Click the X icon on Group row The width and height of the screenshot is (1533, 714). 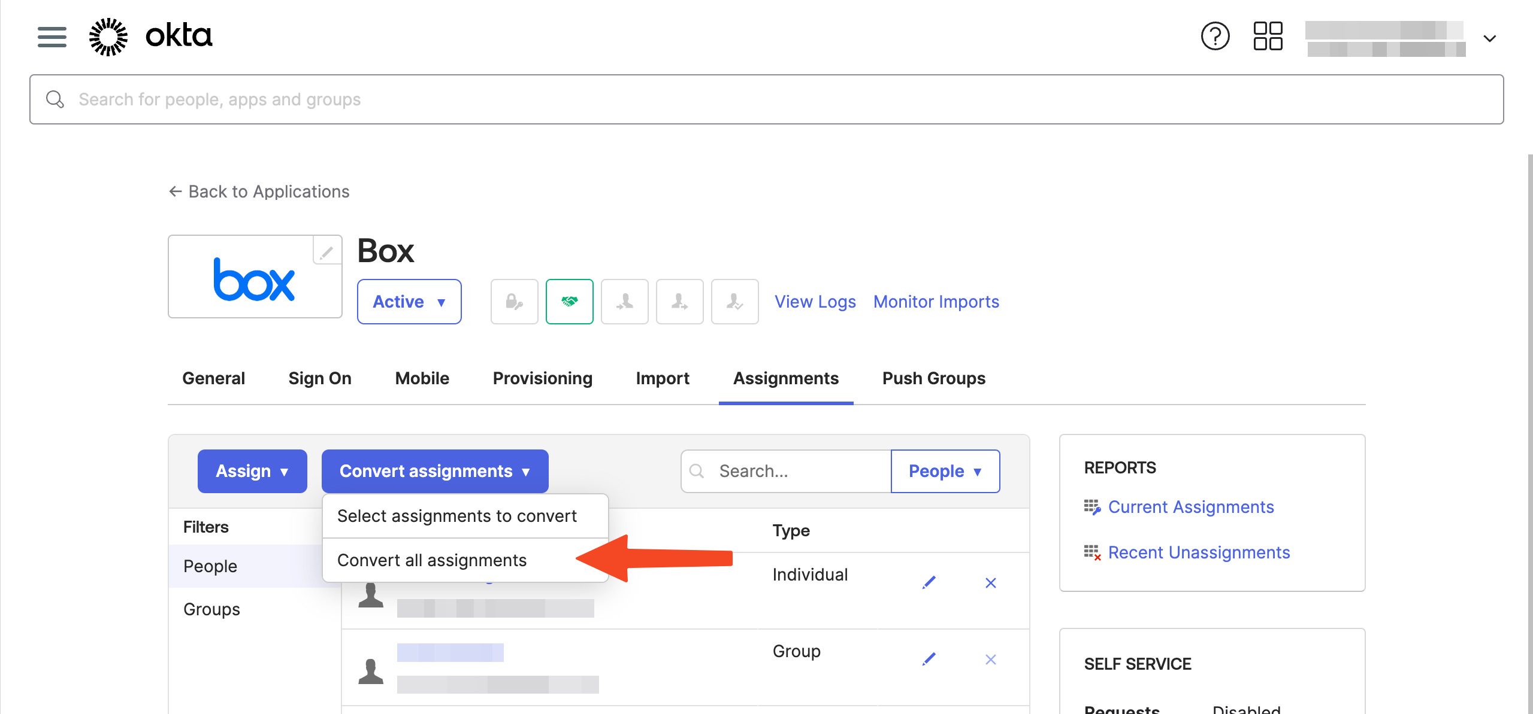click(x=990, y=660)
